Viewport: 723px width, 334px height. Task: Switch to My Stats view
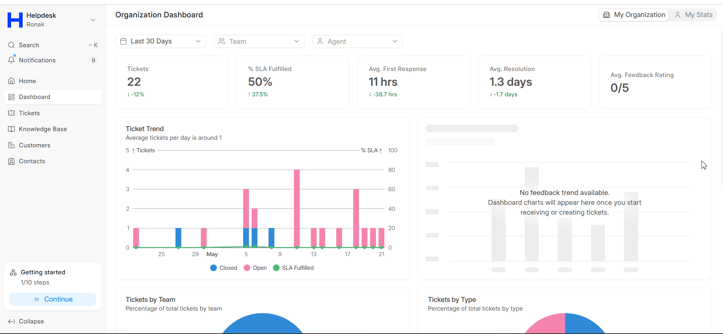(693, 15)
